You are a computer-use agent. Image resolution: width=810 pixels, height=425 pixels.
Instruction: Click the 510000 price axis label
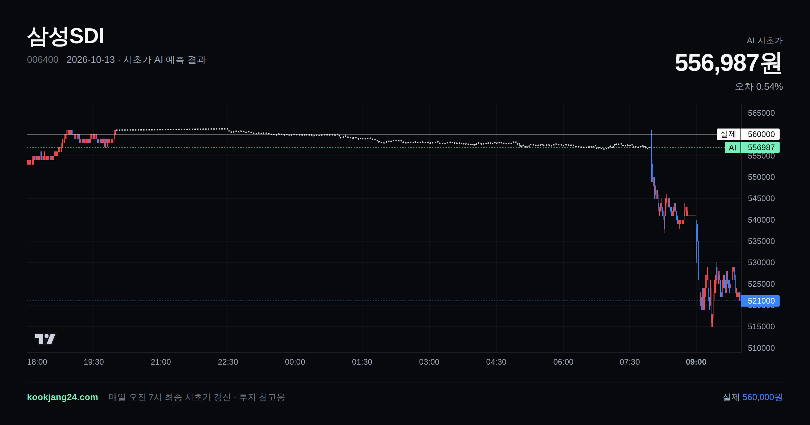(x=761, y=348)
